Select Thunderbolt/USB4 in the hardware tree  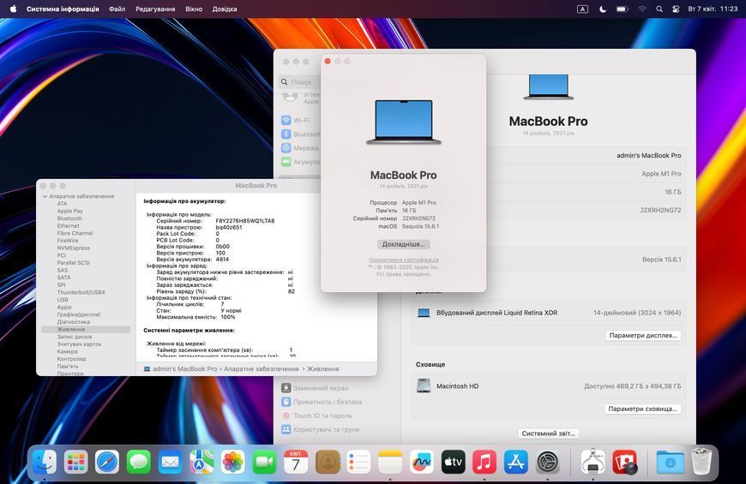point(81,292)
